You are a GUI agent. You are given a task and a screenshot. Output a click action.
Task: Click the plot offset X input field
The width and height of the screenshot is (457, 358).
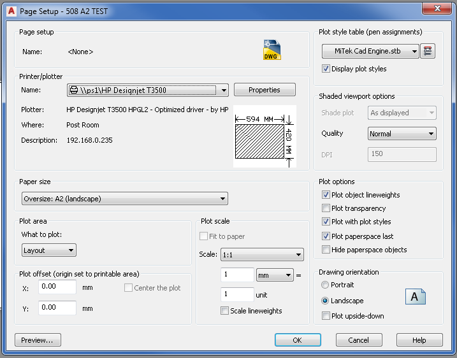click(57, 287)
